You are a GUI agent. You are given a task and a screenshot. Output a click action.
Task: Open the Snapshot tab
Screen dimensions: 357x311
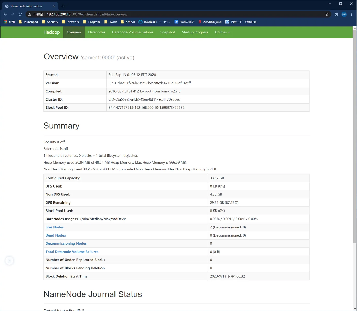pyautogui.click(x=168, y=32)
